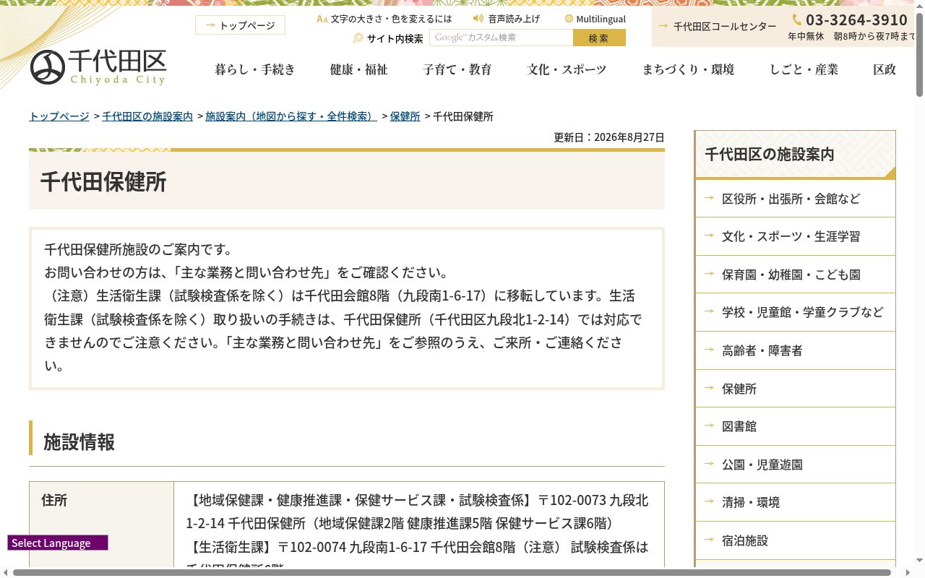Open the 健康・福祉 menu
Screen dimensions: 925x578
click(359, 69)
